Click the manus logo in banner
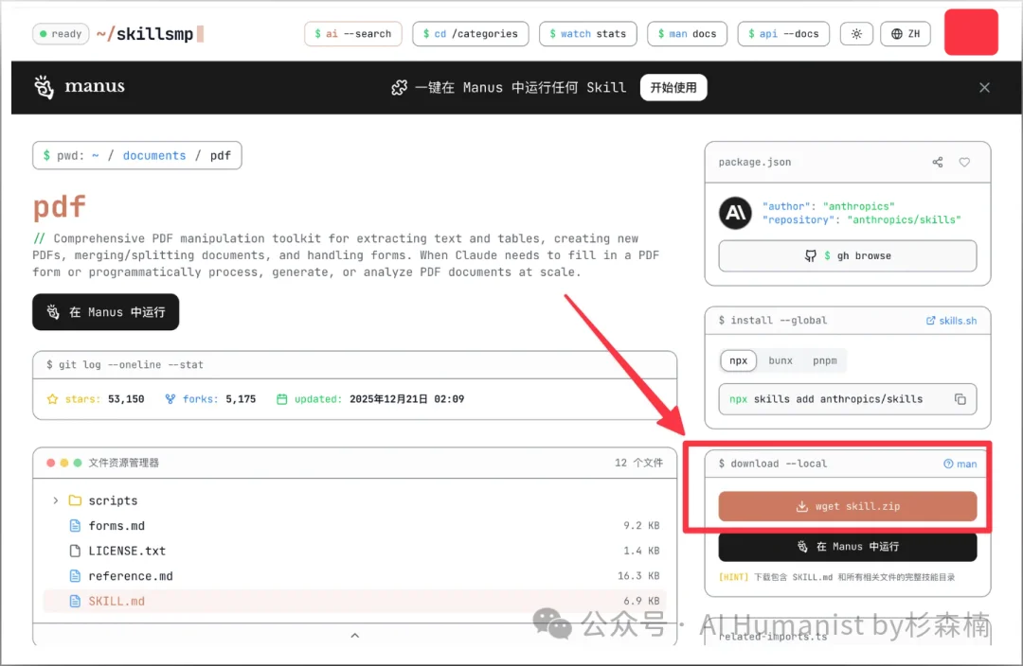Screen dimensions: 1023x666 click(x=80, y=87)
